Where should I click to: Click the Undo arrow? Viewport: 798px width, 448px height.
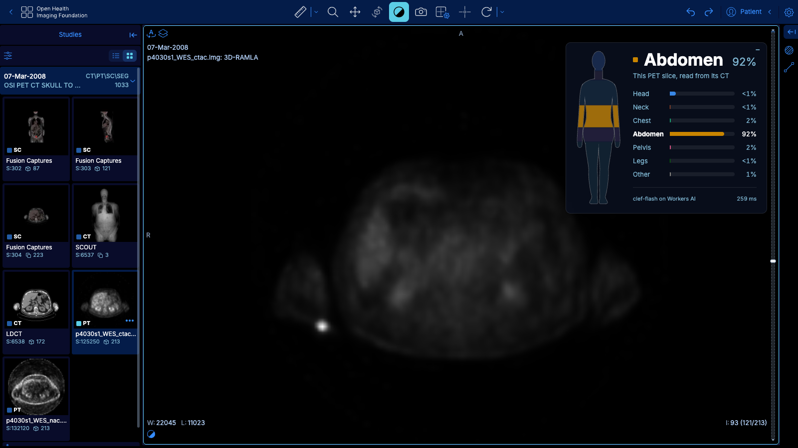coord(691,12)
